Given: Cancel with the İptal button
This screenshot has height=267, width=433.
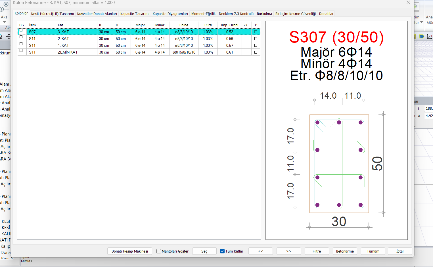Looking at the screenshot, I should click(x=400, y=251).
